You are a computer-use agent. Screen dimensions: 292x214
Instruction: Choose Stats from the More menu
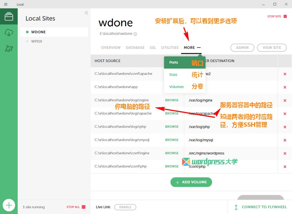tap(185, 74)
